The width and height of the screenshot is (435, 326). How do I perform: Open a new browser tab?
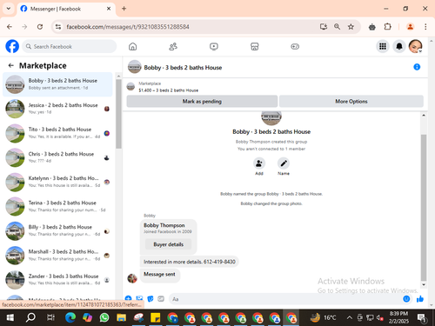tap(124, 9)
